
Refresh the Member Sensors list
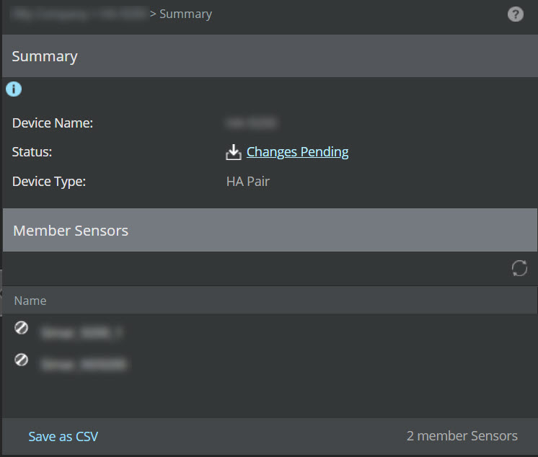(x=519, y=268)
